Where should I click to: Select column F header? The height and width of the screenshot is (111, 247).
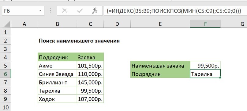(205, 24)
